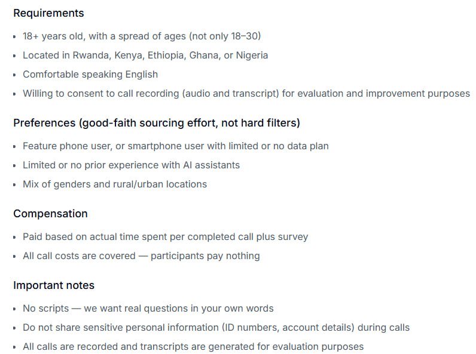The width and height of the screenshot is (476, 354).
Task: Click the Requirements heading
Action: (48, 13)
